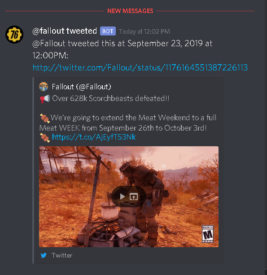Click the BOT badge tag
The image size is (267, 275).
[x=108, y=31]
